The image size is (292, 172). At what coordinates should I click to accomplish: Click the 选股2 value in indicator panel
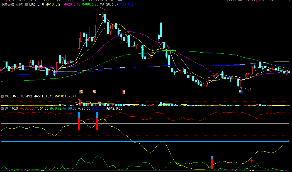(114, 108)
